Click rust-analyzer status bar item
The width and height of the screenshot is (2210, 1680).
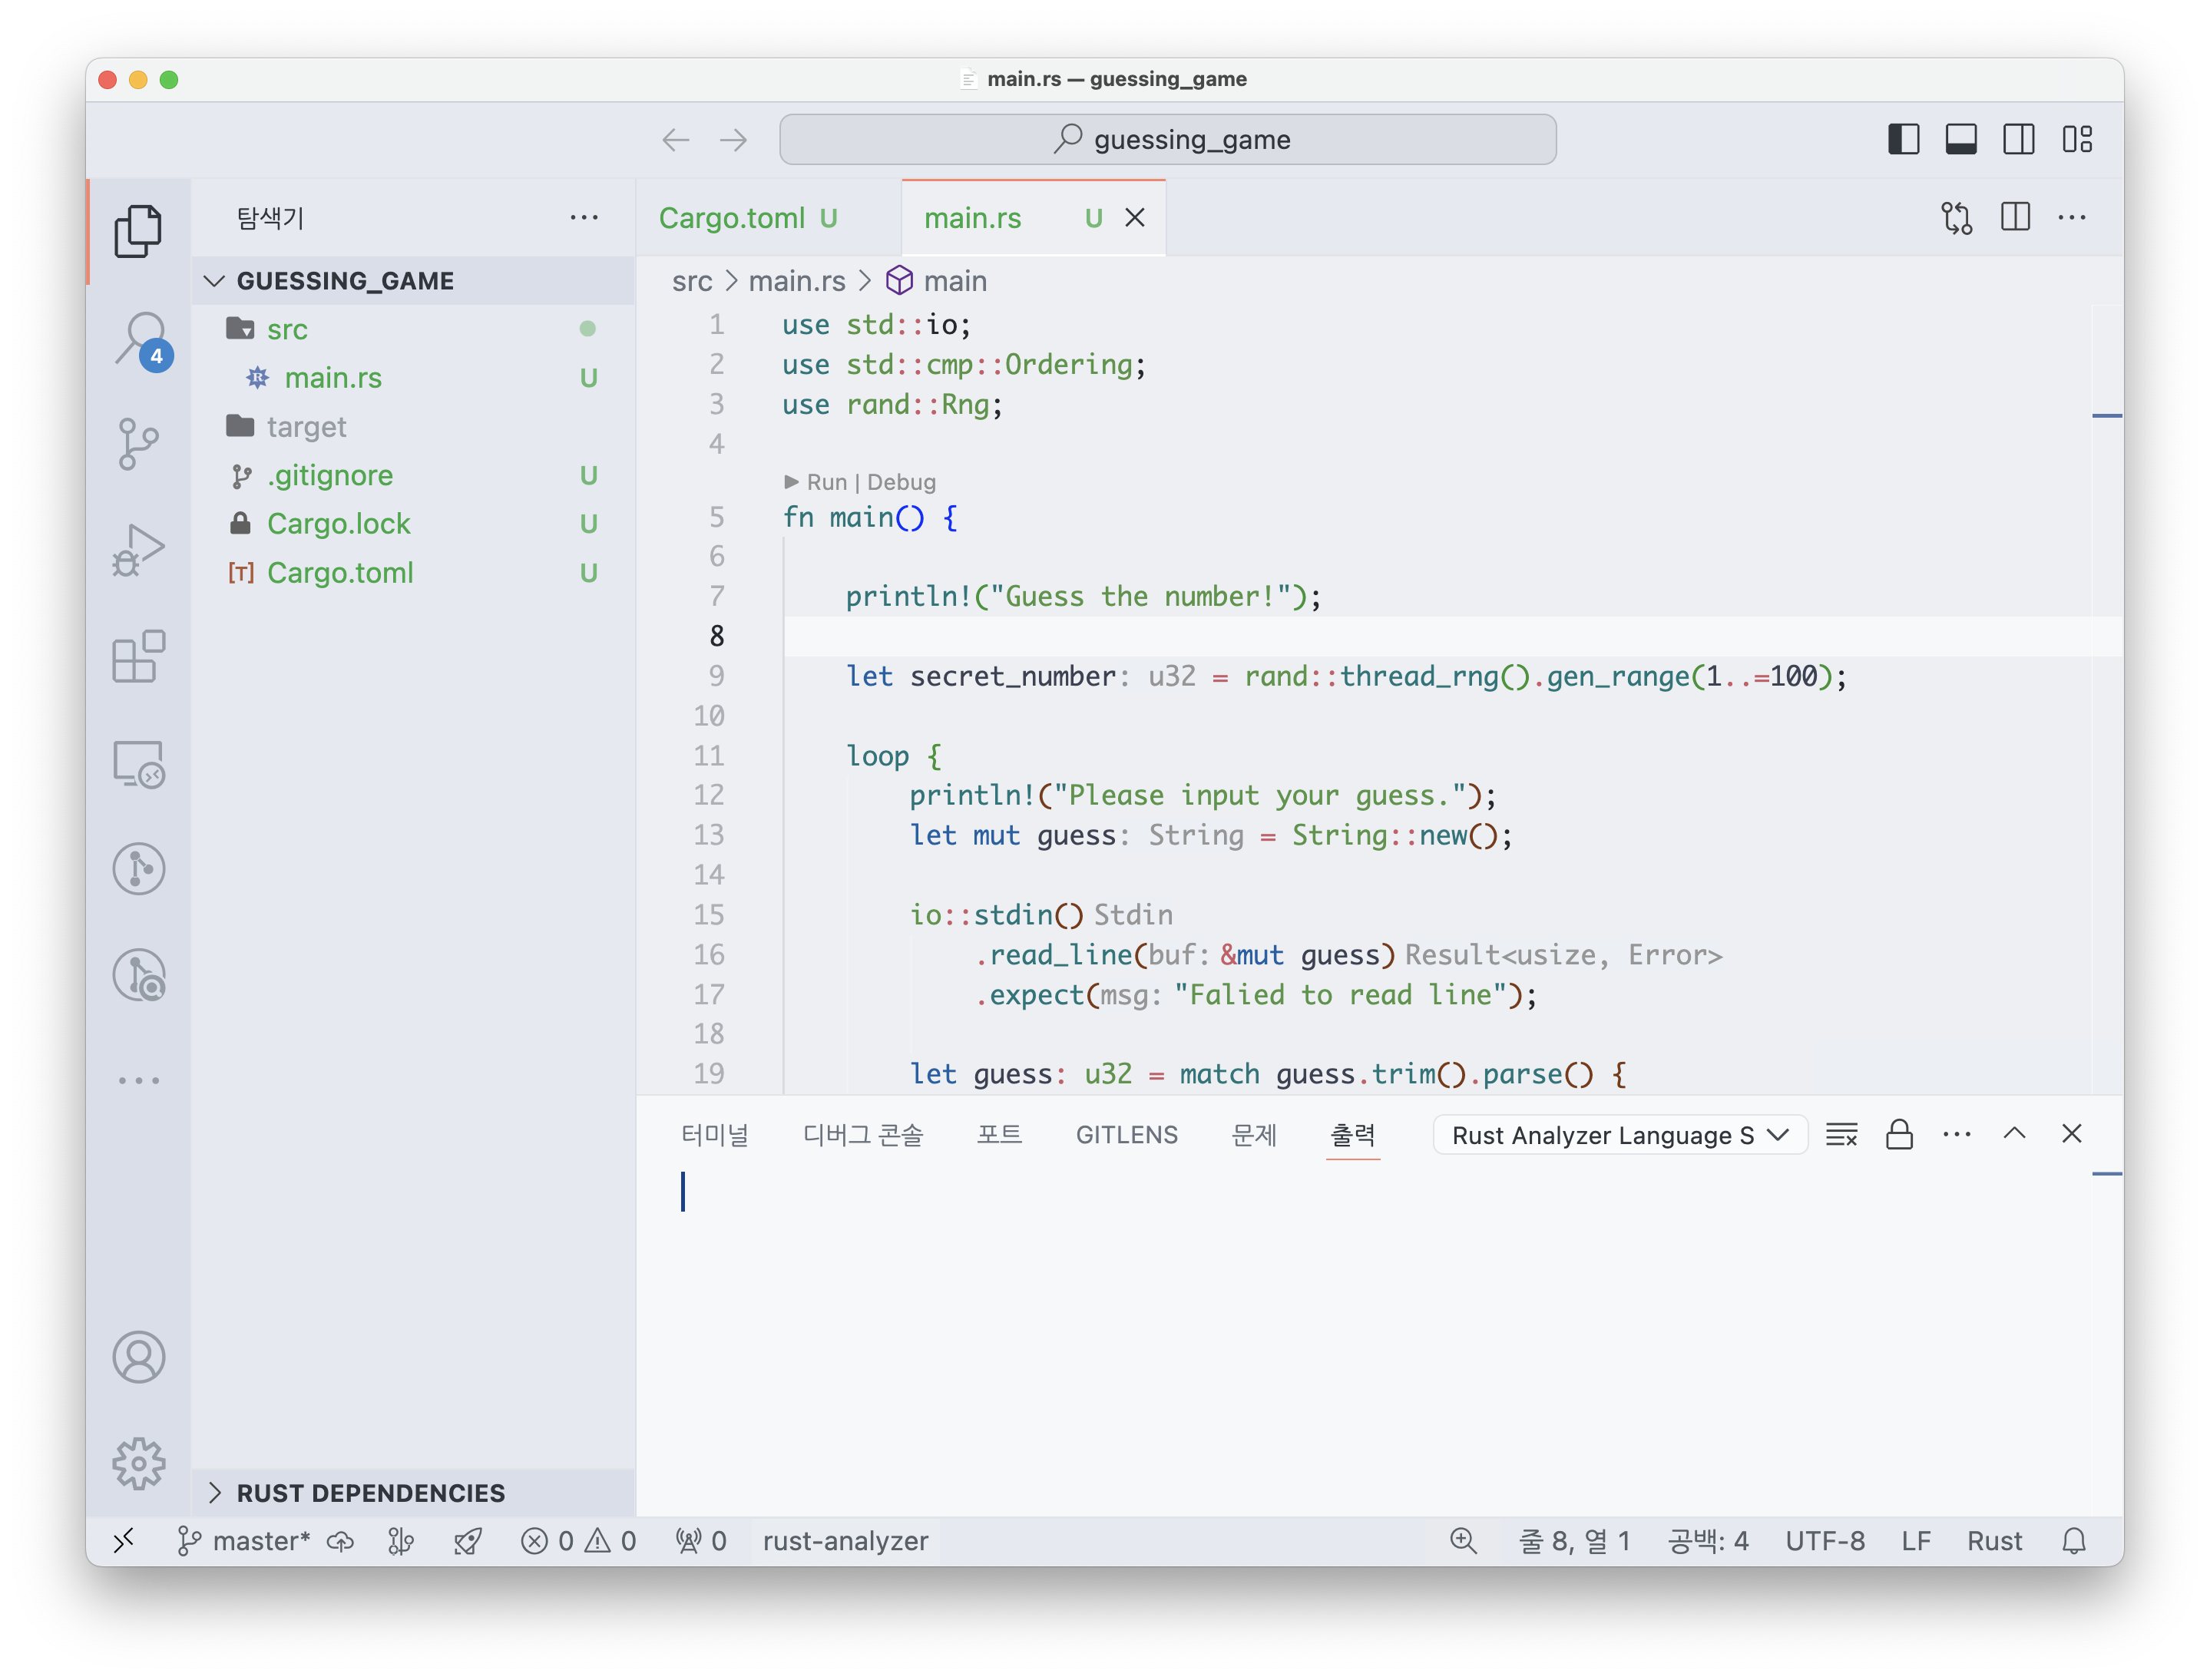[x=845, y=1541]
